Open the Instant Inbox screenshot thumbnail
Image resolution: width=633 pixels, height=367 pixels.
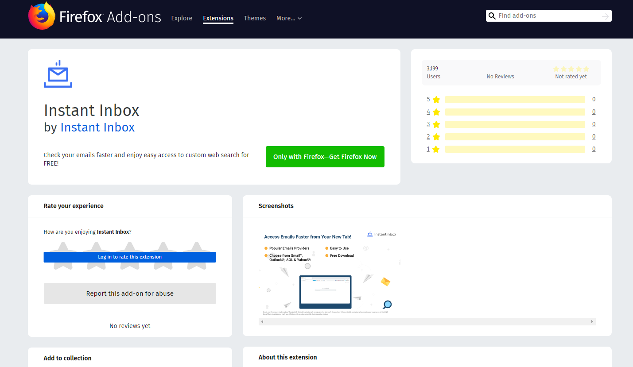(x=329, y=272)
